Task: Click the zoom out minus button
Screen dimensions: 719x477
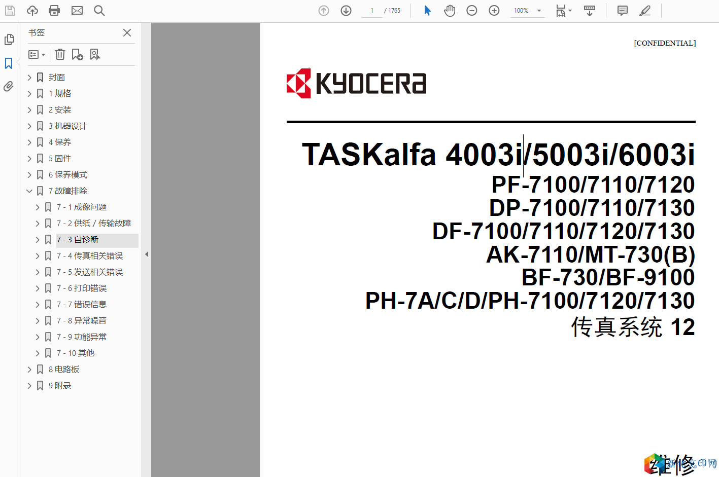Action: pos(472,11)
